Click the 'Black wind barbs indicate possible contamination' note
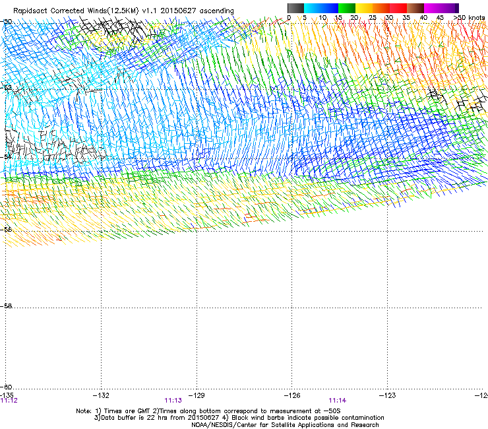 [x=305, y=418]
